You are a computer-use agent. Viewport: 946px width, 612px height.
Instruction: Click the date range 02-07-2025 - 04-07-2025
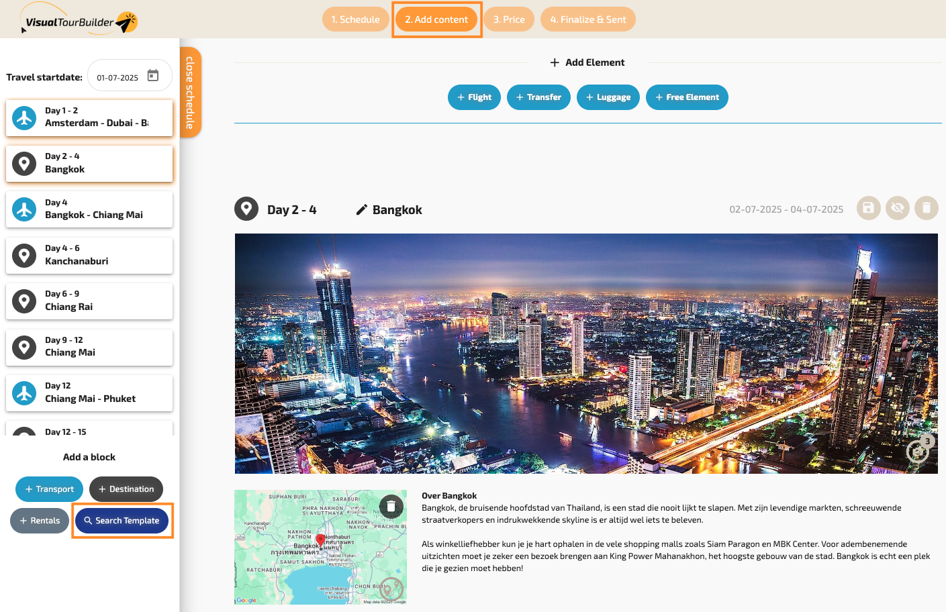pyautogui.click(x=786, y=209)
